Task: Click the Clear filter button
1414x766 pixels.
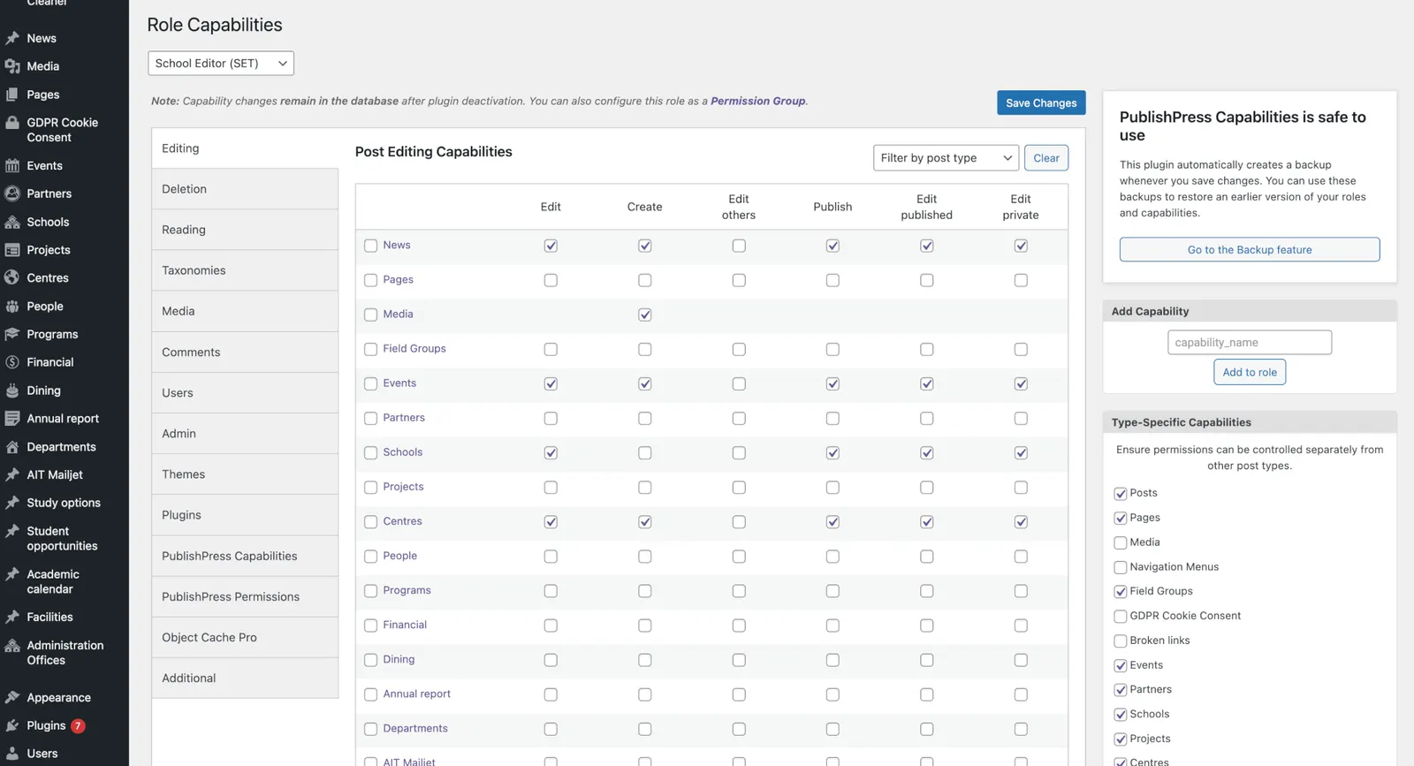Action: [1046, 158]
